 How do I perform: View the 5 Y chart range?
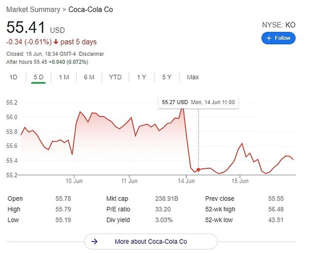[167, 77]
